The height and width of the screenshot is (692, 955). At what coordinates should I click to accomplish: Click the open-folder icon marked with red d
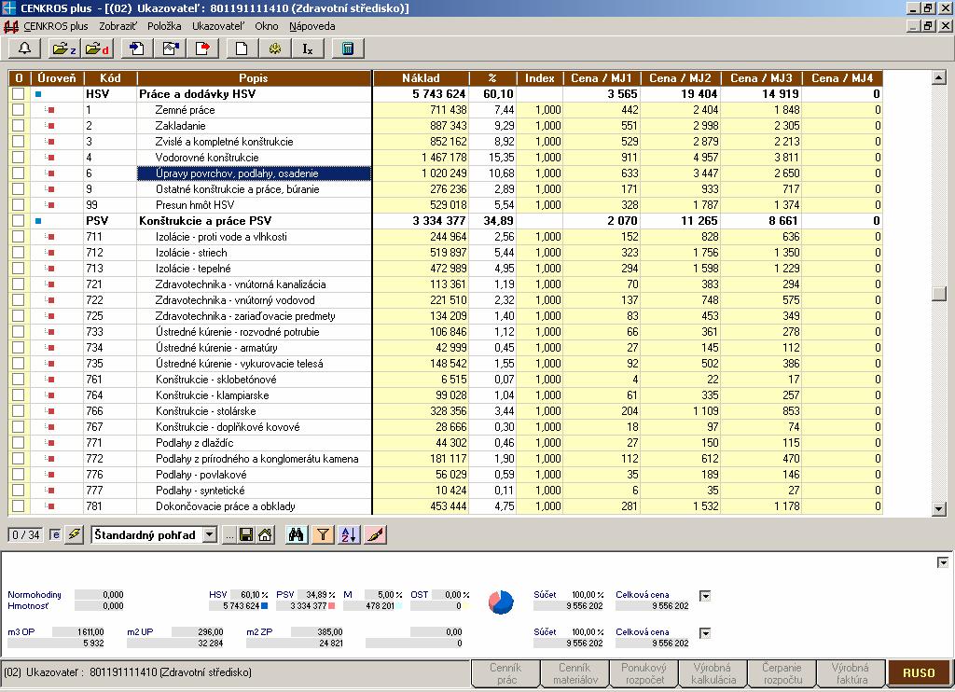point(96,48)
